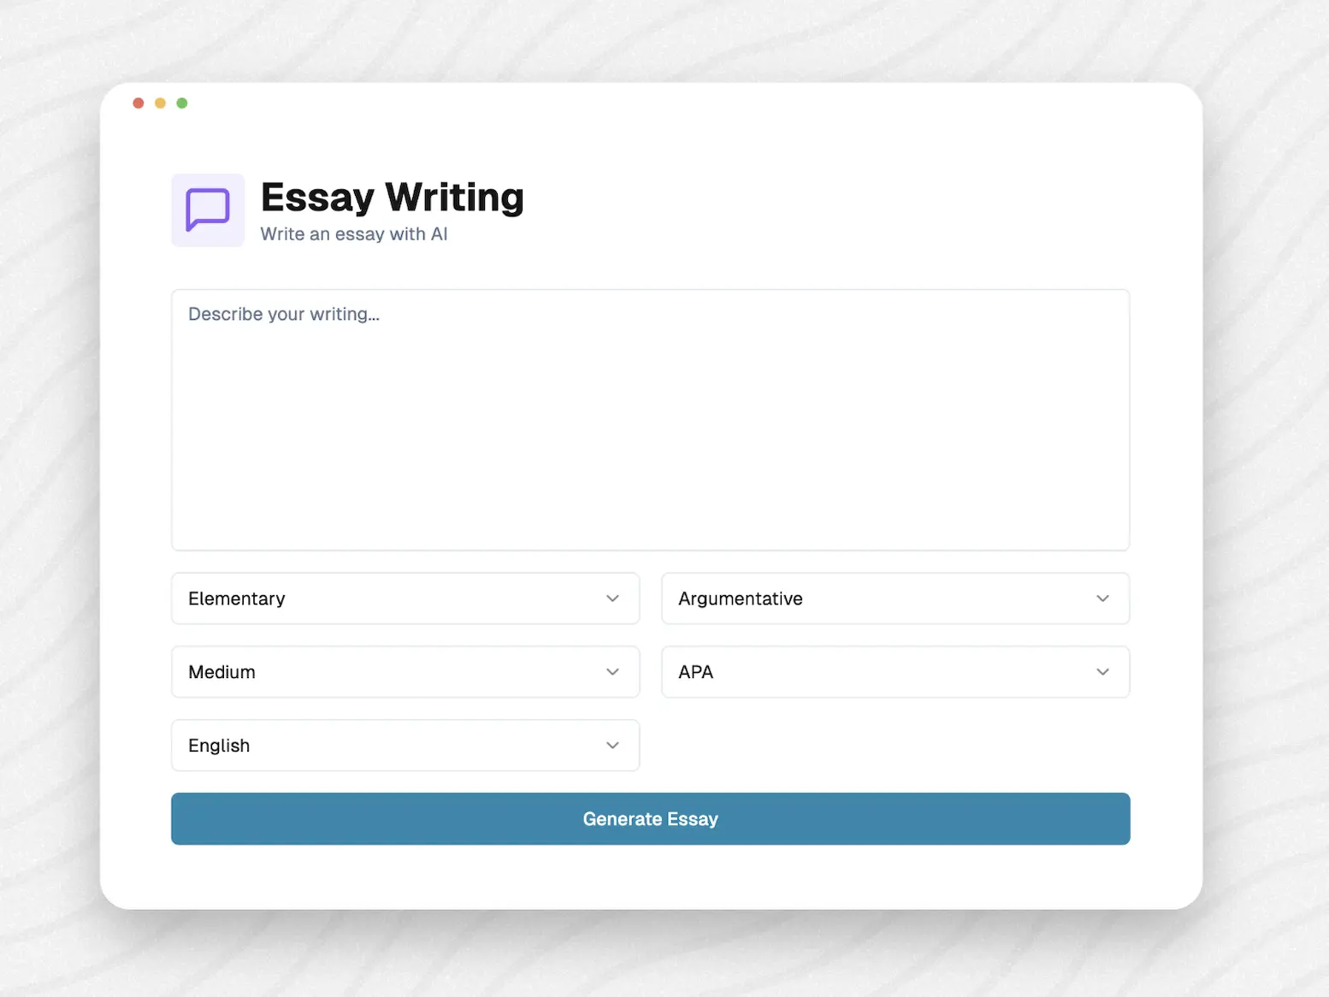The width and height of the screenshot is (1329, 997).
Task: Click the Write an essay with AI subtitle
Action: click(353, 233)
